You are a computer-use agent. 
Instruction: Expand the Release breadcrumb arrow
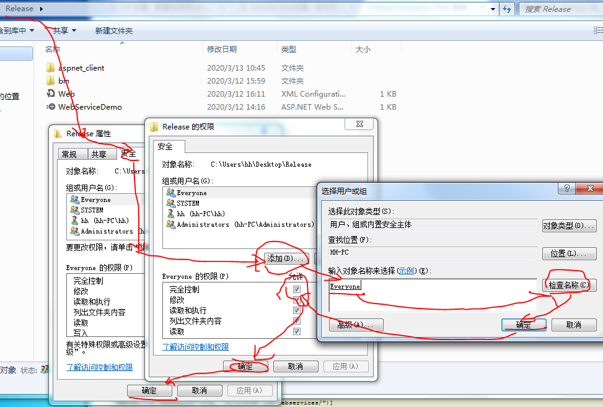click(x=41, y=9)
